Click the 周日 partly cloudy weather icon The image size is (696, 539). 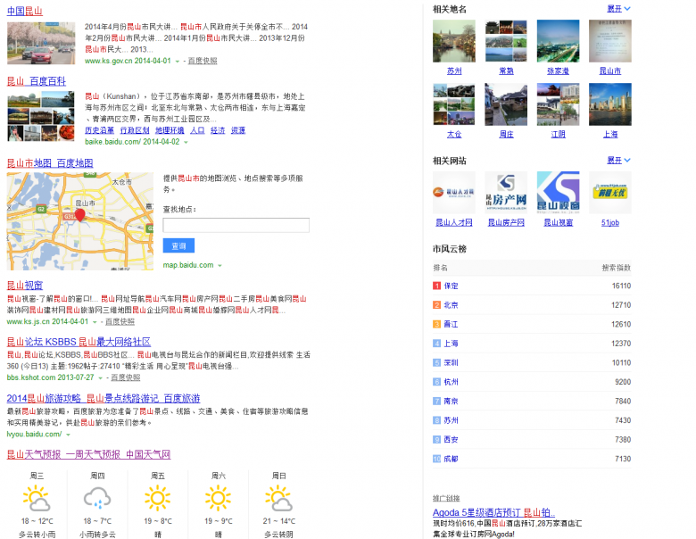click(278, 499)
